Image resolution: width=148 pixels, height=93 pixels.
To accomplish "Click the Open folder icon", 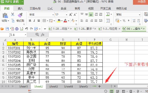I will (x=2, y=29).
